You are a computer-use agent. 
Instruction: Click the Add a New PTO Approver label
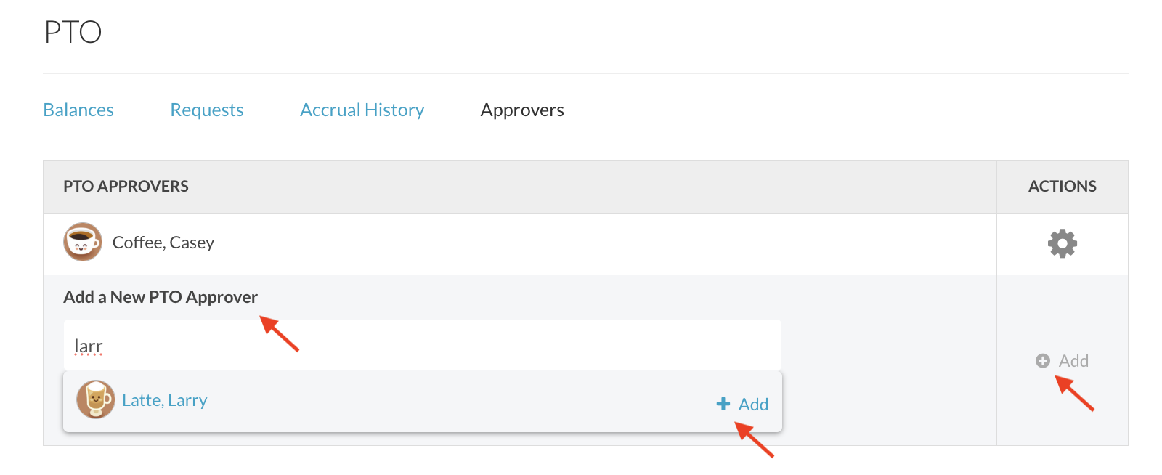pyautogui.click(x=161, y=297)
